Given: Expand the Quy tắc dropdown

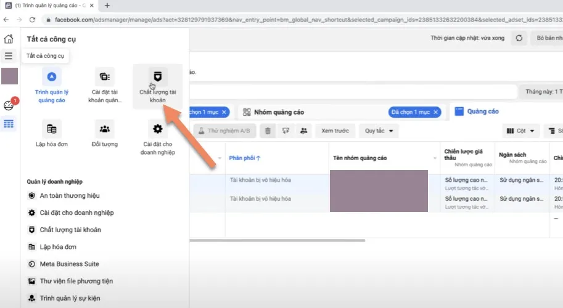Looking at the screenshot, I should tap(379, 131).
